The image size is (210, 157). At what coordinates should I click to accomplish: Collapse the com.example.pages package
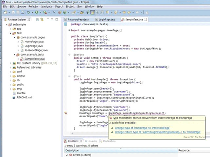[x=14, y=37]
